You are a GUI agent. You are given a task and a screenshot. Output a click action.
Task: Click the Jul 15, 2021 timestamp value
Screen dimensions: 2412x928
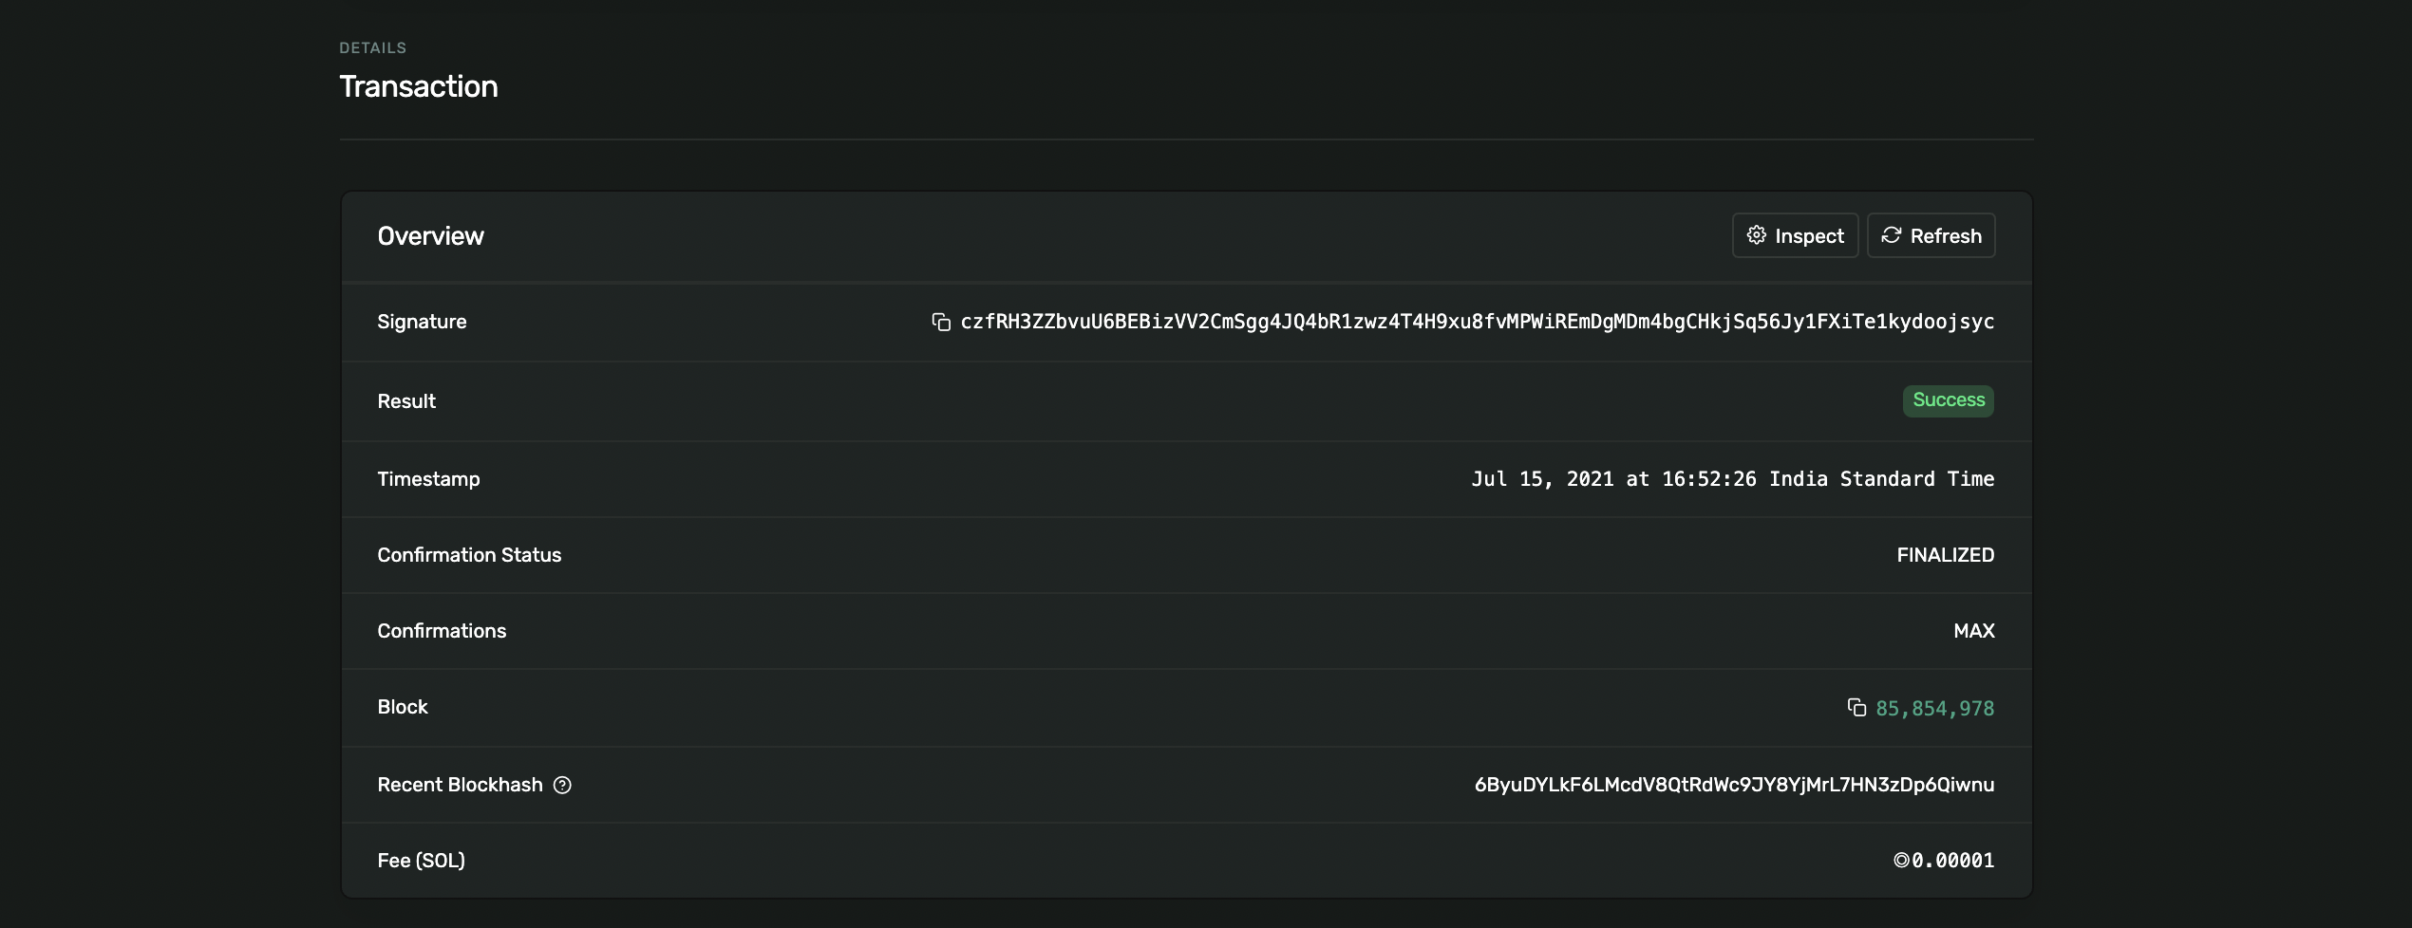(1732, 479)
